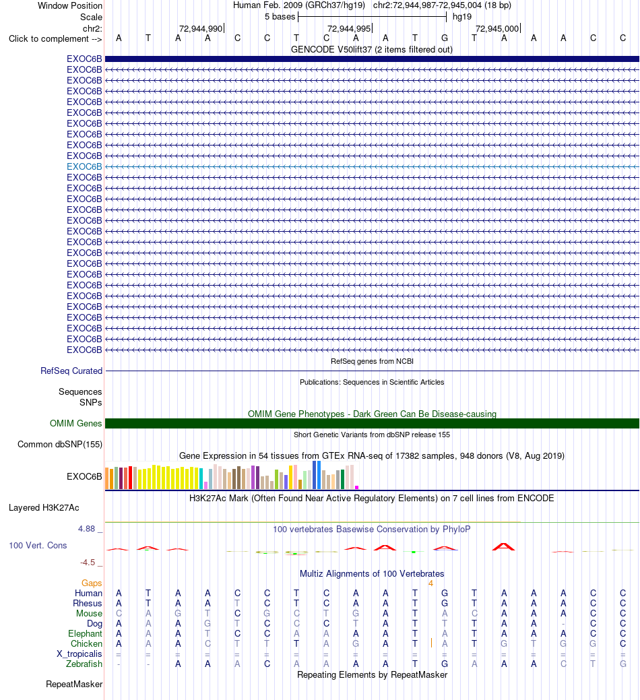Image resolution: width=640 pixels, height=700 pixels.
Task: Select the Zebrafish alignment row label
Action: click(84, 664)
